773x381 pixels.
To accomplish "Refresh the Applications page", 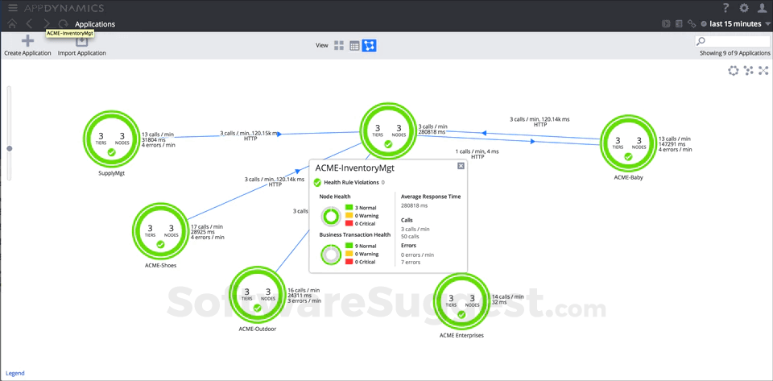I will 63,23.
